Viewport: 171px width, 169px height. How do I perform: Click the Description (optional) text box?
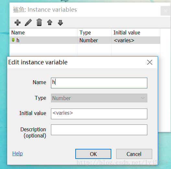[x=99, y=130]
